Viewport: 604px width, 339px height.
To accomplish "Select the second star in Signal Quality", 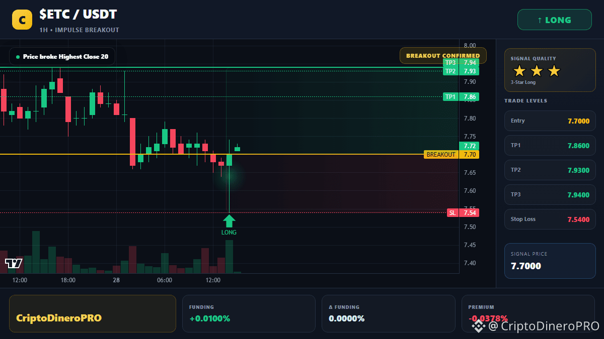I will [x=537, y=71].
